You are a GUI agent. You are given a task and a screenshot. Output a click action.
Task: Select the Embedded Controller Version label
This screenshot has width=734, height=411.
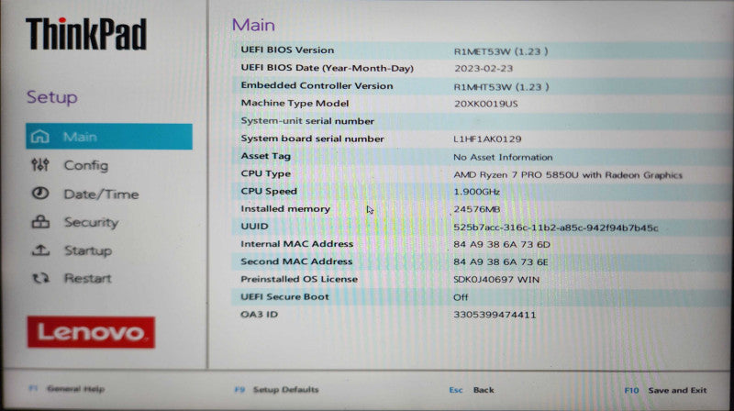tap(317, 85)
